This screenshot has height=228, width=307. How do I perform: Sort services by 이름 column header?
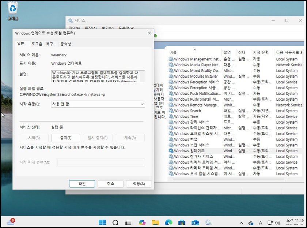coord(195,52)
